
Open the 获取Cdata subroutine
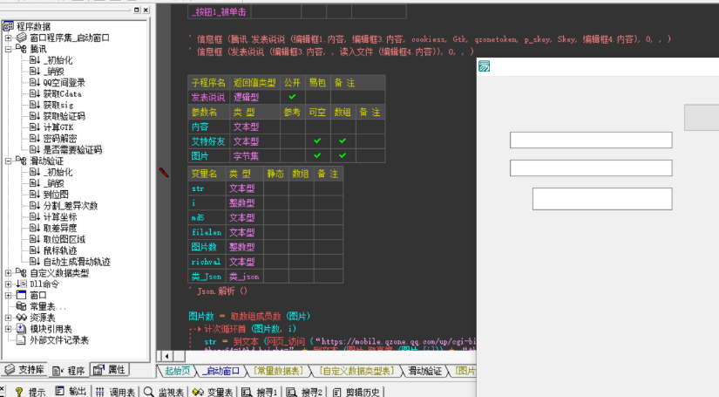coord(63,93)
